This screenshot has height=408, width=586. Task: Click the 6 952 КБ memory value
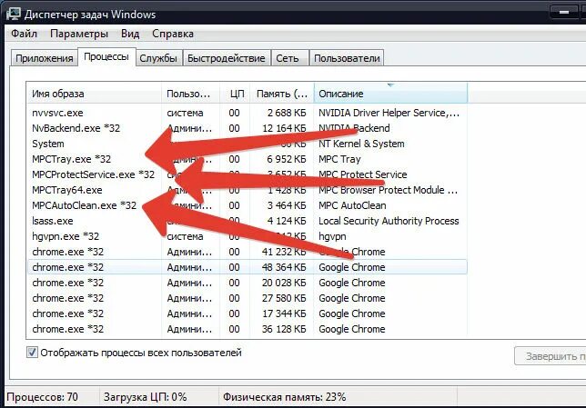point(287,159)
